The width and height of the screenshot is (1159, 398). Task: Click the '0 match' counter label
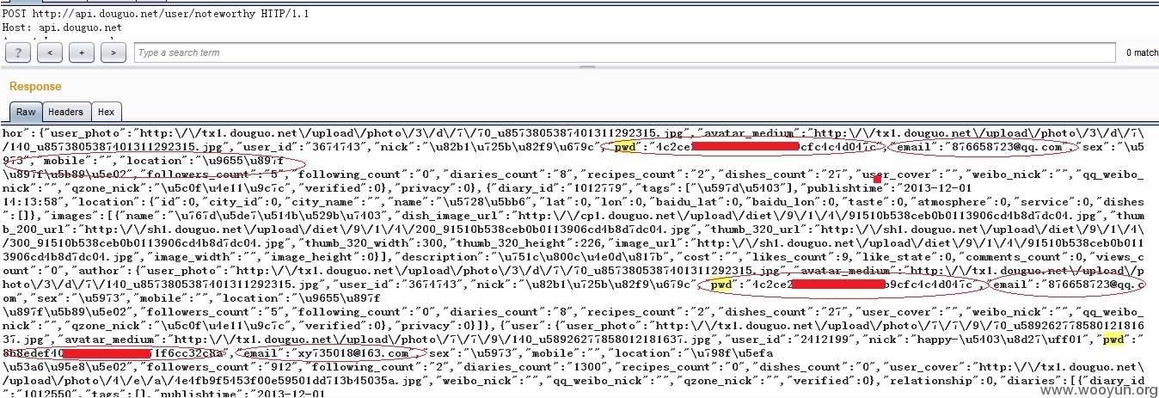pyautogui.click(x=1142, y=53)
